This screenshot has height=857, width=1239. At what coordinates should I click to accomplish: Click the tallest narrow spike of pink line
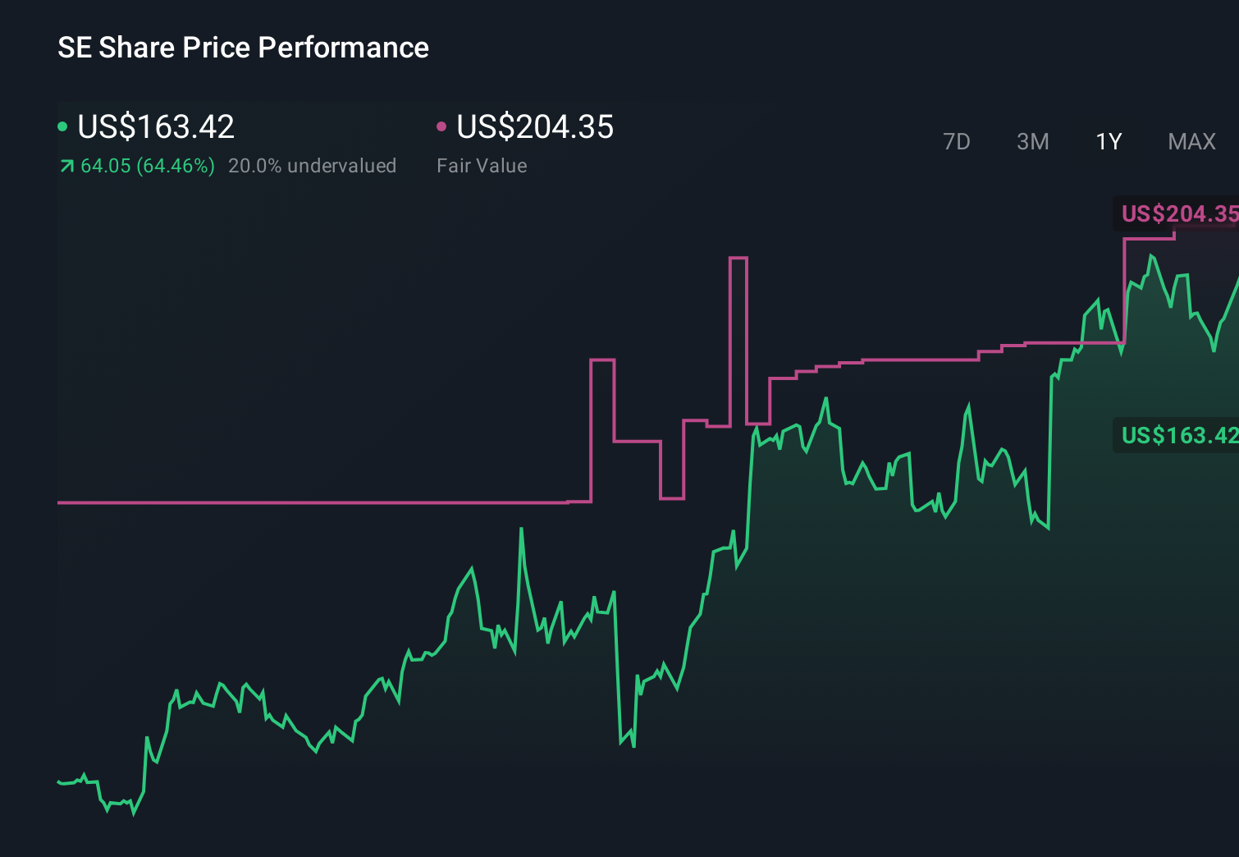tap(738, 259)
